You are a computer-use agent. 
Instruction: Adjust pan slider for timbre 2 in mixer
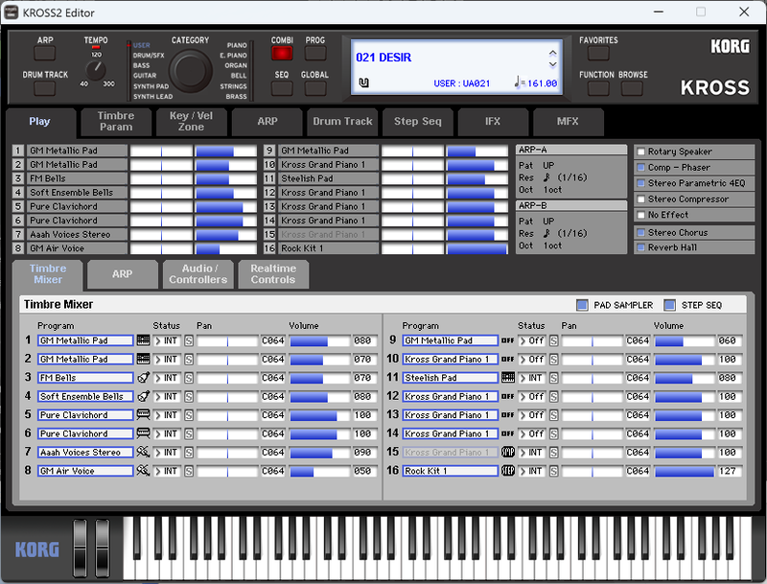click(227, 360)
